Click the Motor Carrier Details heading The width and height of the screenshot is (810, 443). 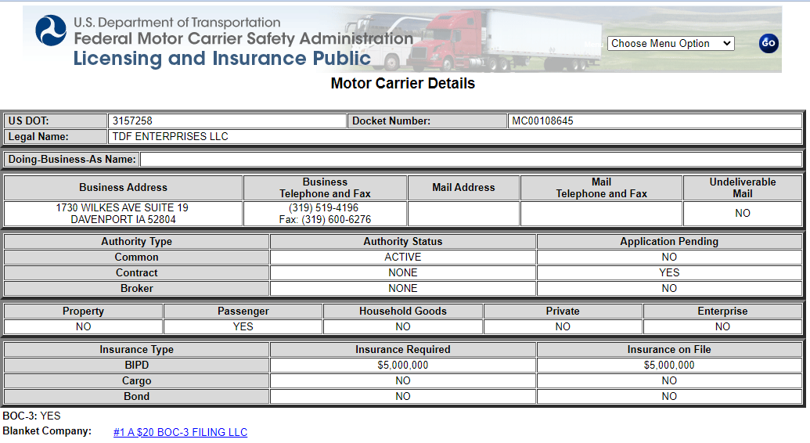tap(403, 83)
